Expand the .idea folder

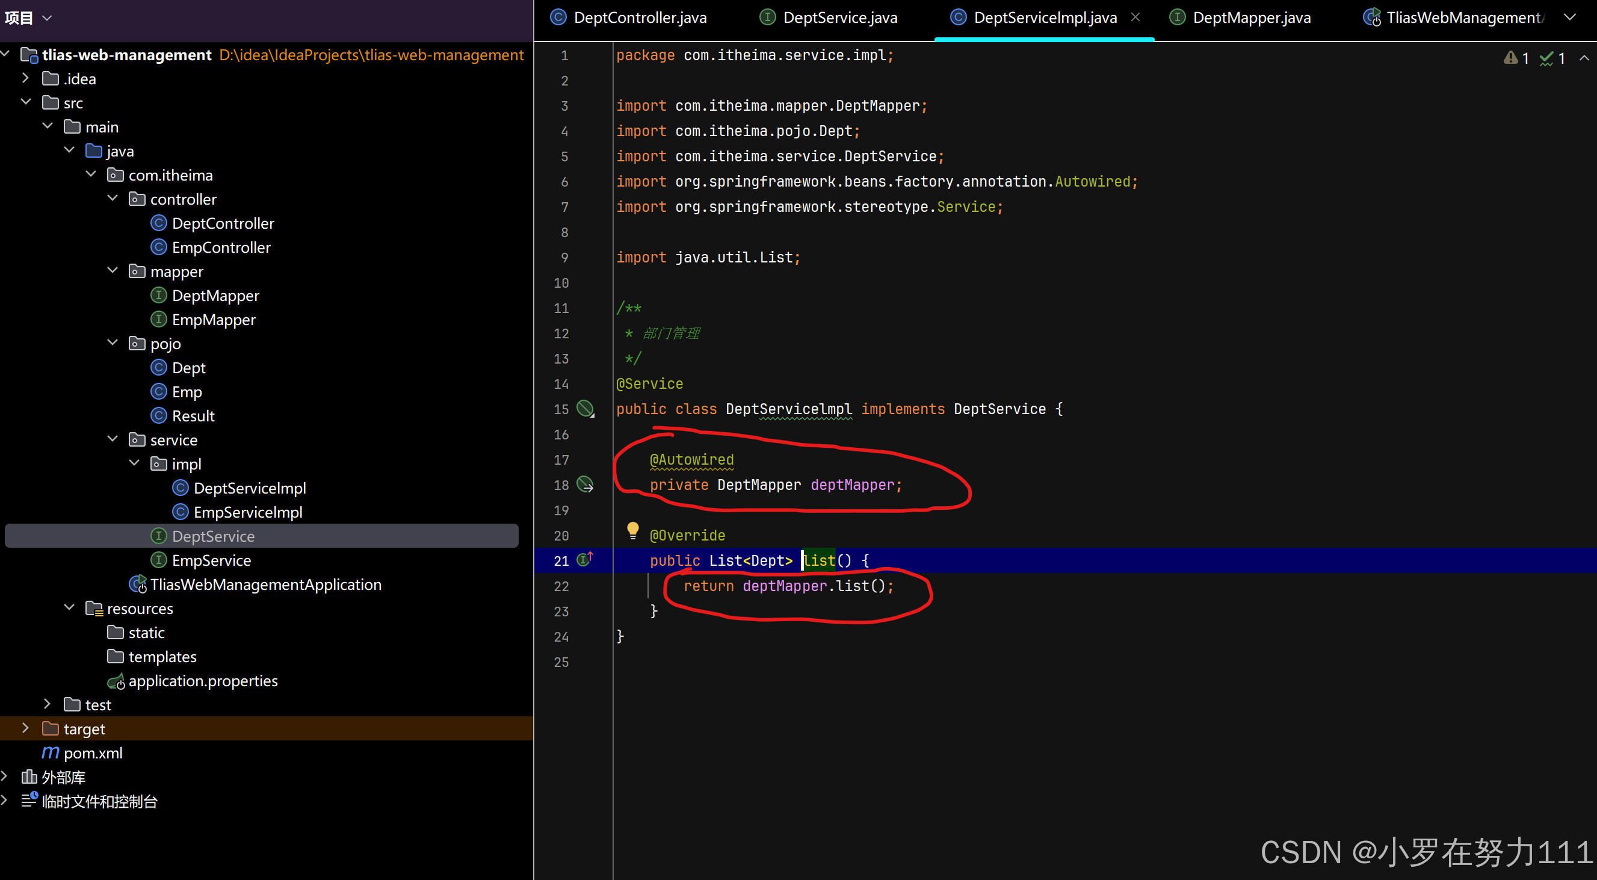(25, 78)
